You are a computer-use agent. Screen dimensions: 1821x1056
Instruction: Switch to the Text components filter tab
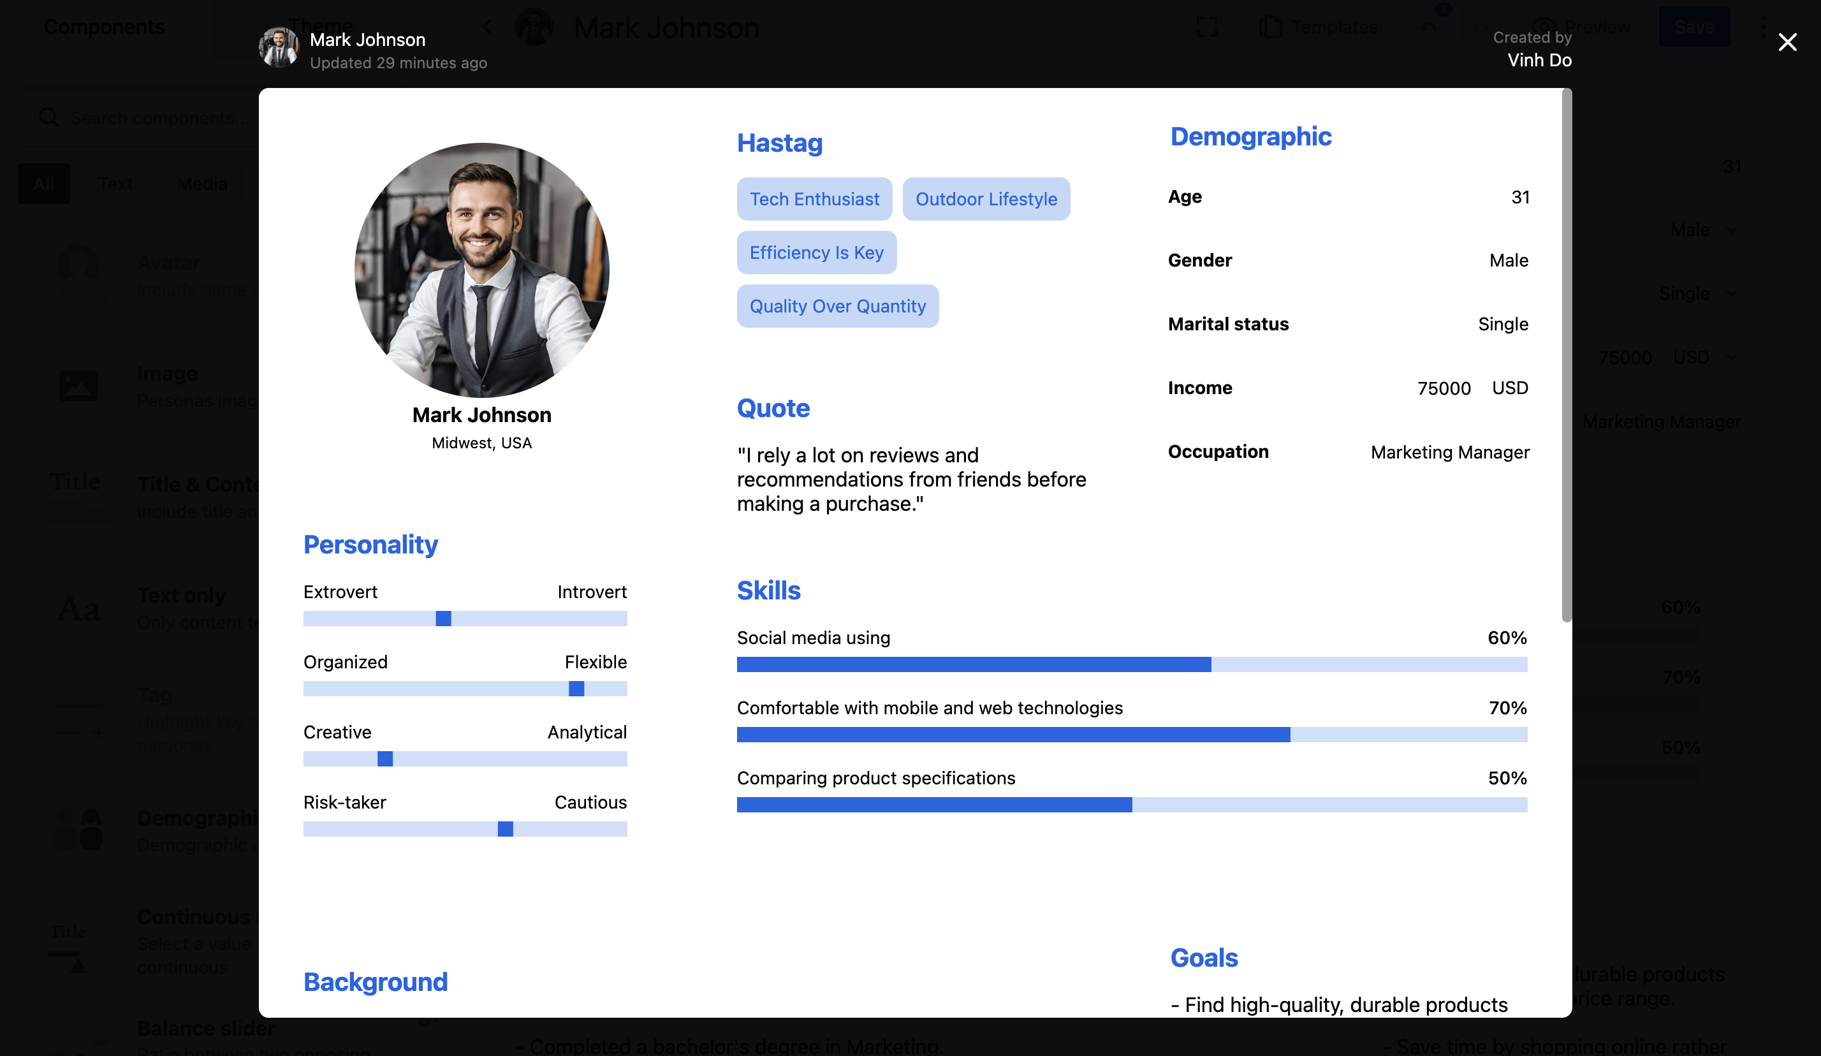115,184
